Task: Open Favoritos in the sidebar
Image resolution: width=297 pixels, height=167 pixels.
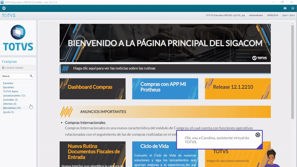Action: [x=8, y=83]
